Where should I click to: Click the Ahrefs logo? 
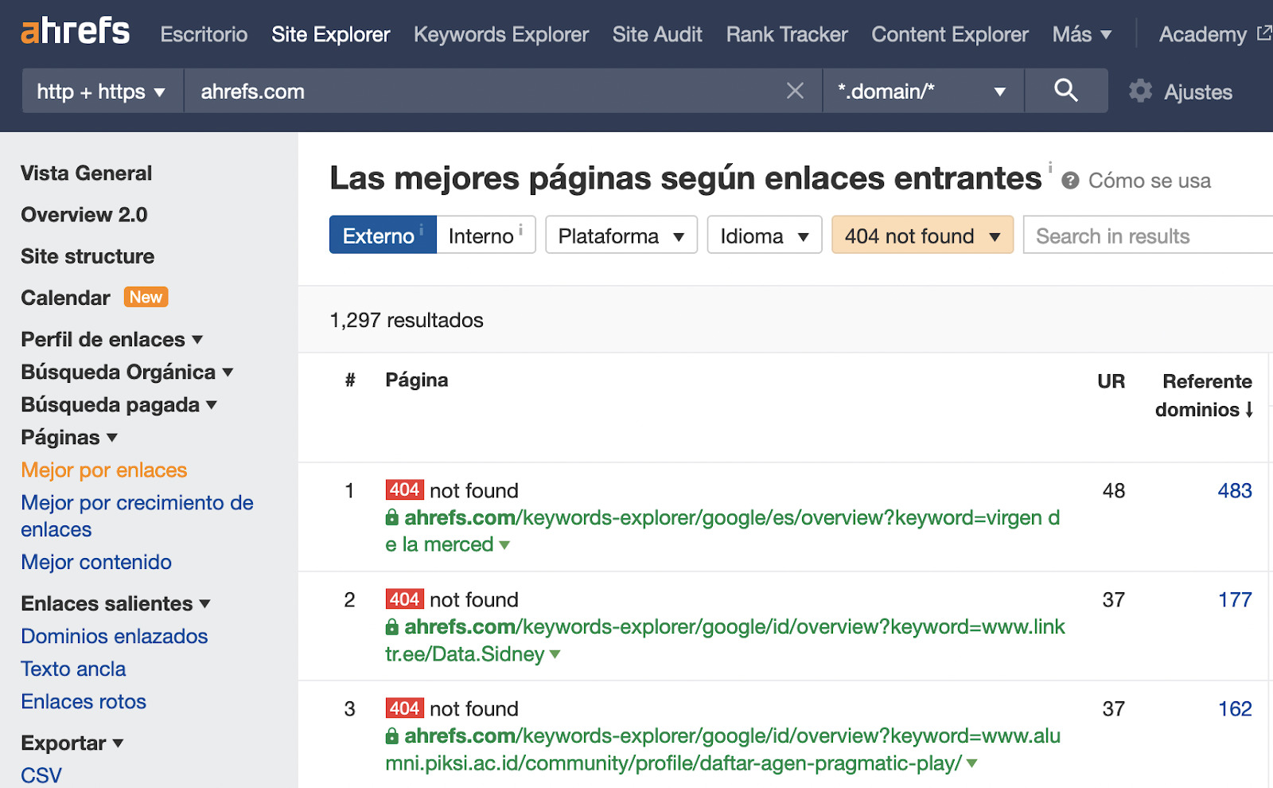(75, 33)
